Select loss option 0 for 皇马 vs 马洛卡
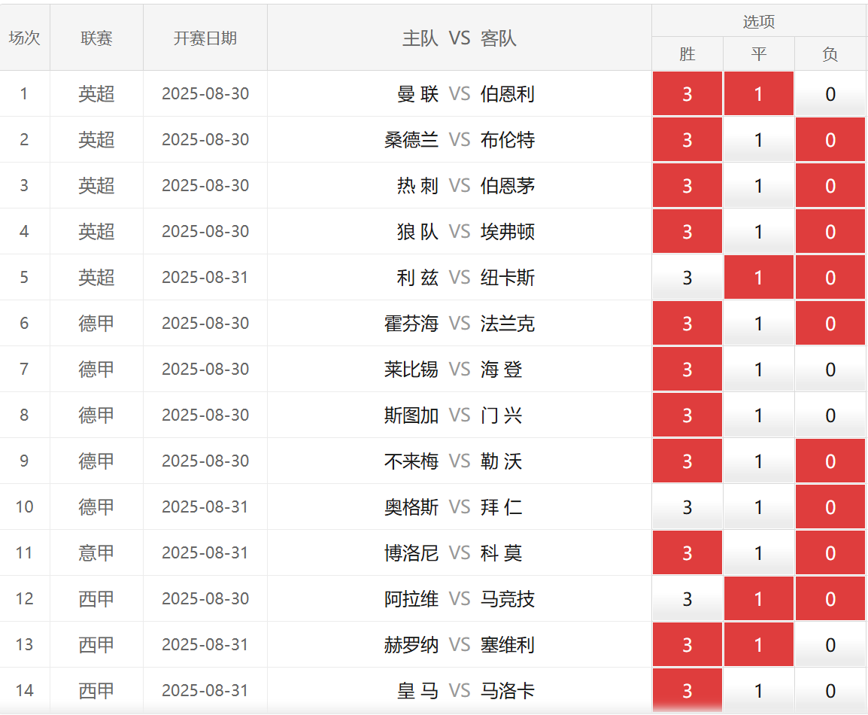Image resolution: width=868 pixels, height=715 pixels. pyautogui.click(x=830, y=691)
